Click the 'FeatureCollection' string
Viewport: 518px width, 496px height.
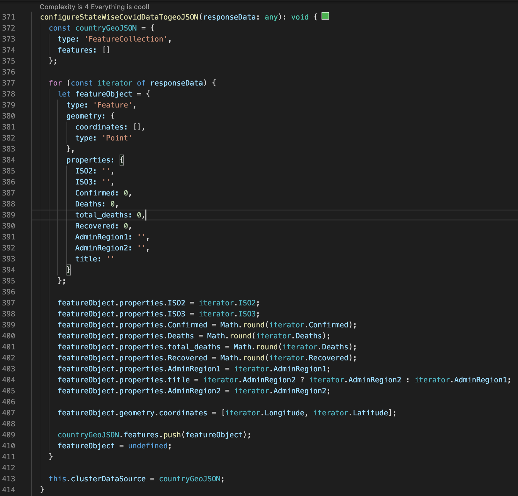coord(126,39)
